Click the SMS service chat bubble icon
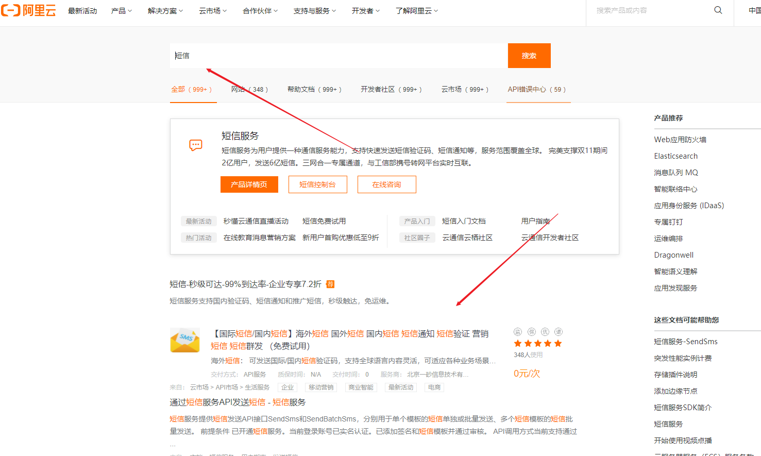Viewport: 761px width, 456px height. [x=196, y=145]
